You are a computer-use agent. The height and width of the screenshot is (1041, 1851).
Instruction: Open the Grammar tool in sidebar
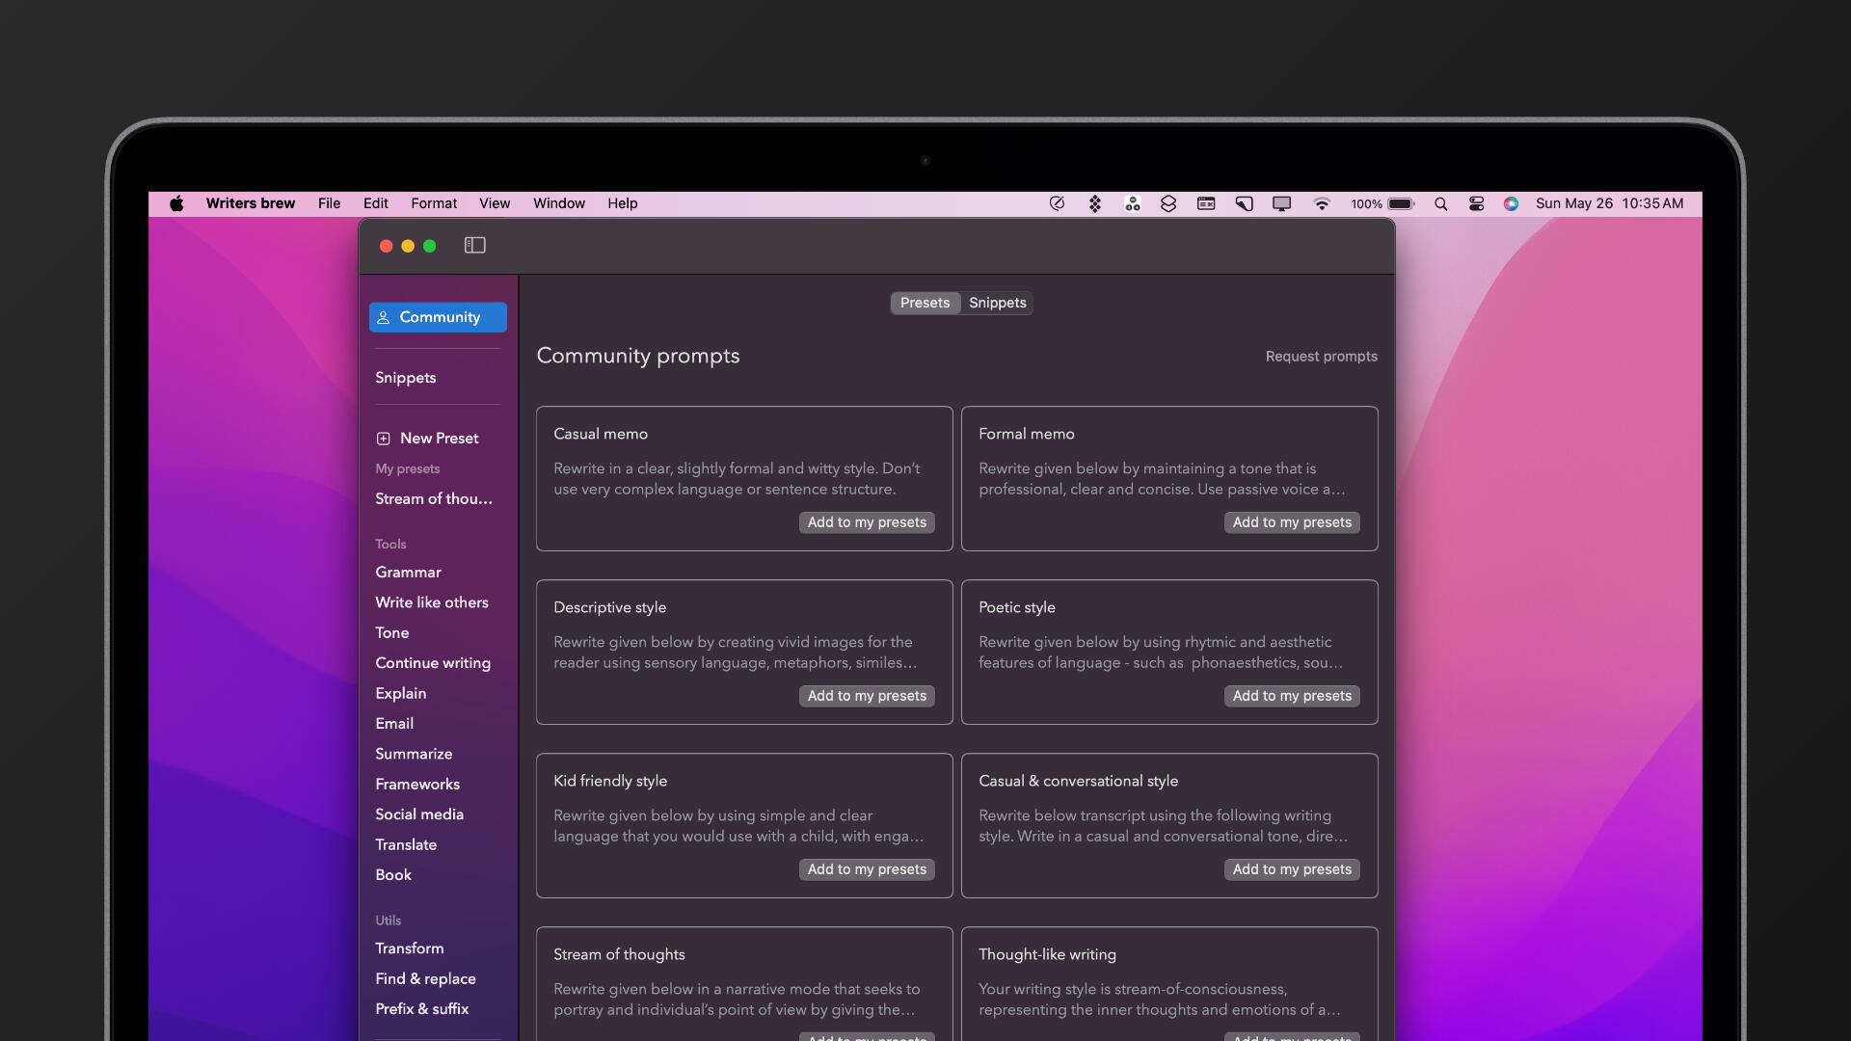tap(408, 573)
